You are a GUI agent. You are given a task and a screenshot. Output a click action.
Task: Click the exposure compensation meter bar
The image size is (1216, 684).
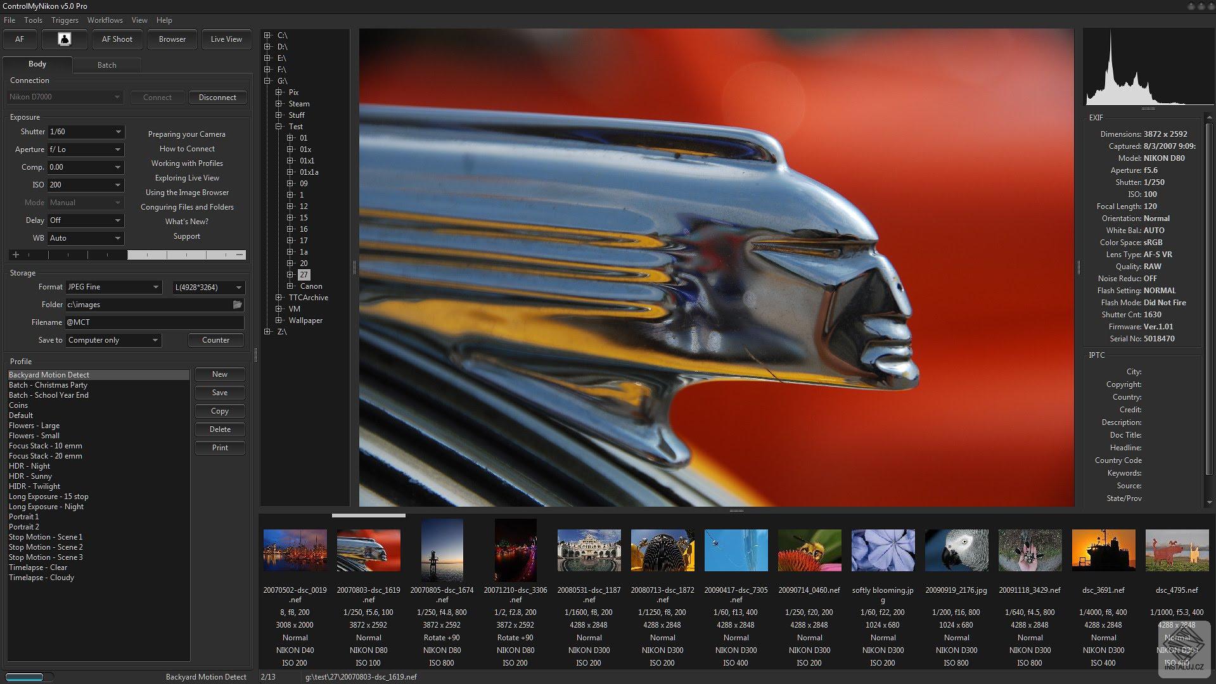pyautogui.click(x=128, y=255)
